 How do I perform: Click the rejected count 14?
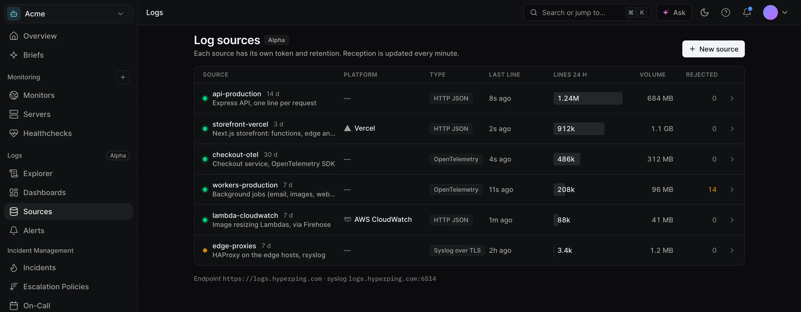coord(712,190)
